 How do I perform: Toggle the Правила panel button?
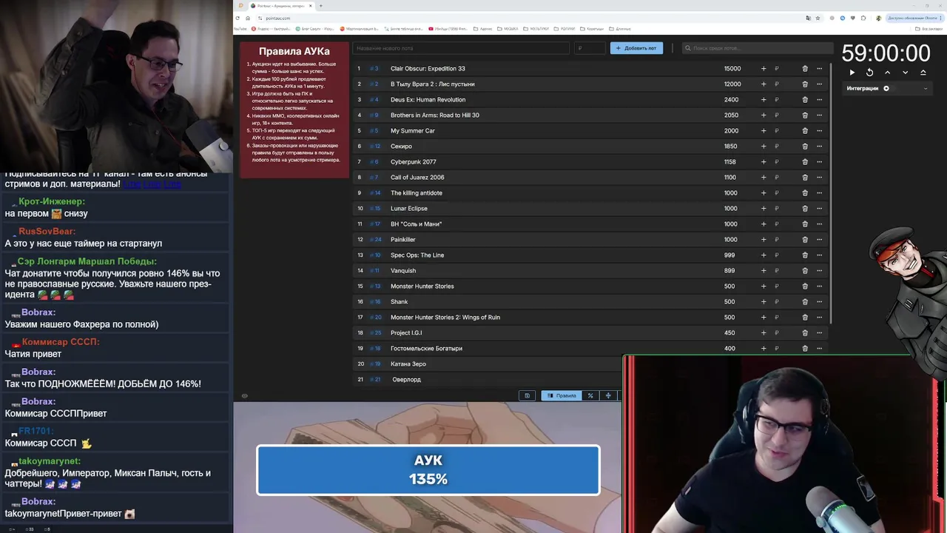click(562, 395)
